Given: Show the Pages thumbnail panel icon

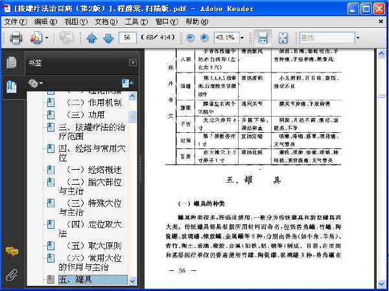Looking at the screenshot, I should point(12,62).
